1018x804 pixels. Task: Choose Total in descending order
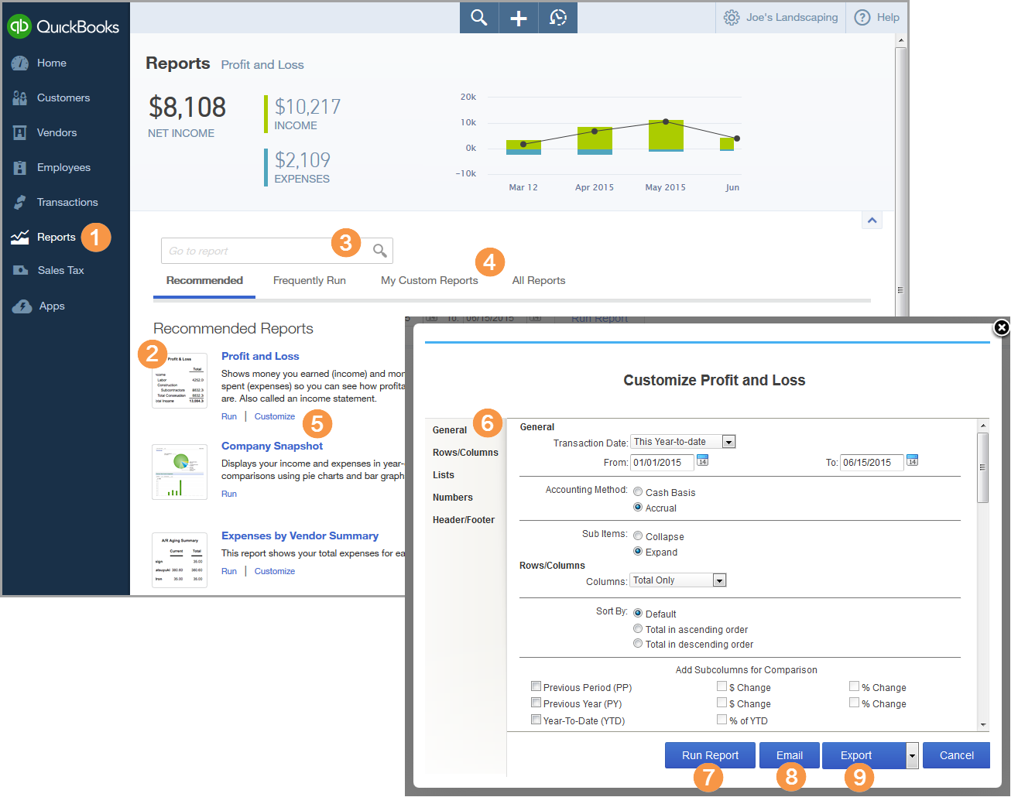638,644
